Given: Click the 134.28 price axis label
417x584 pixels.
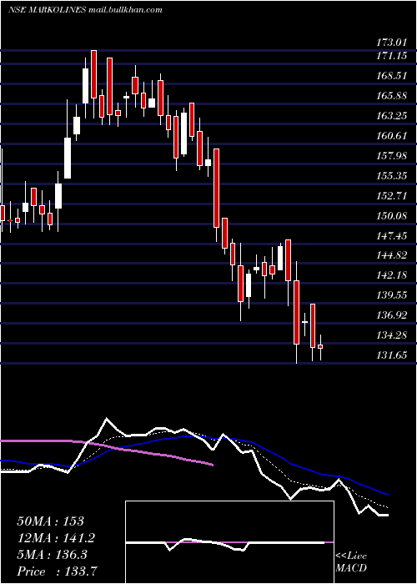Looking at the screenshot, I should pos(391,335).
